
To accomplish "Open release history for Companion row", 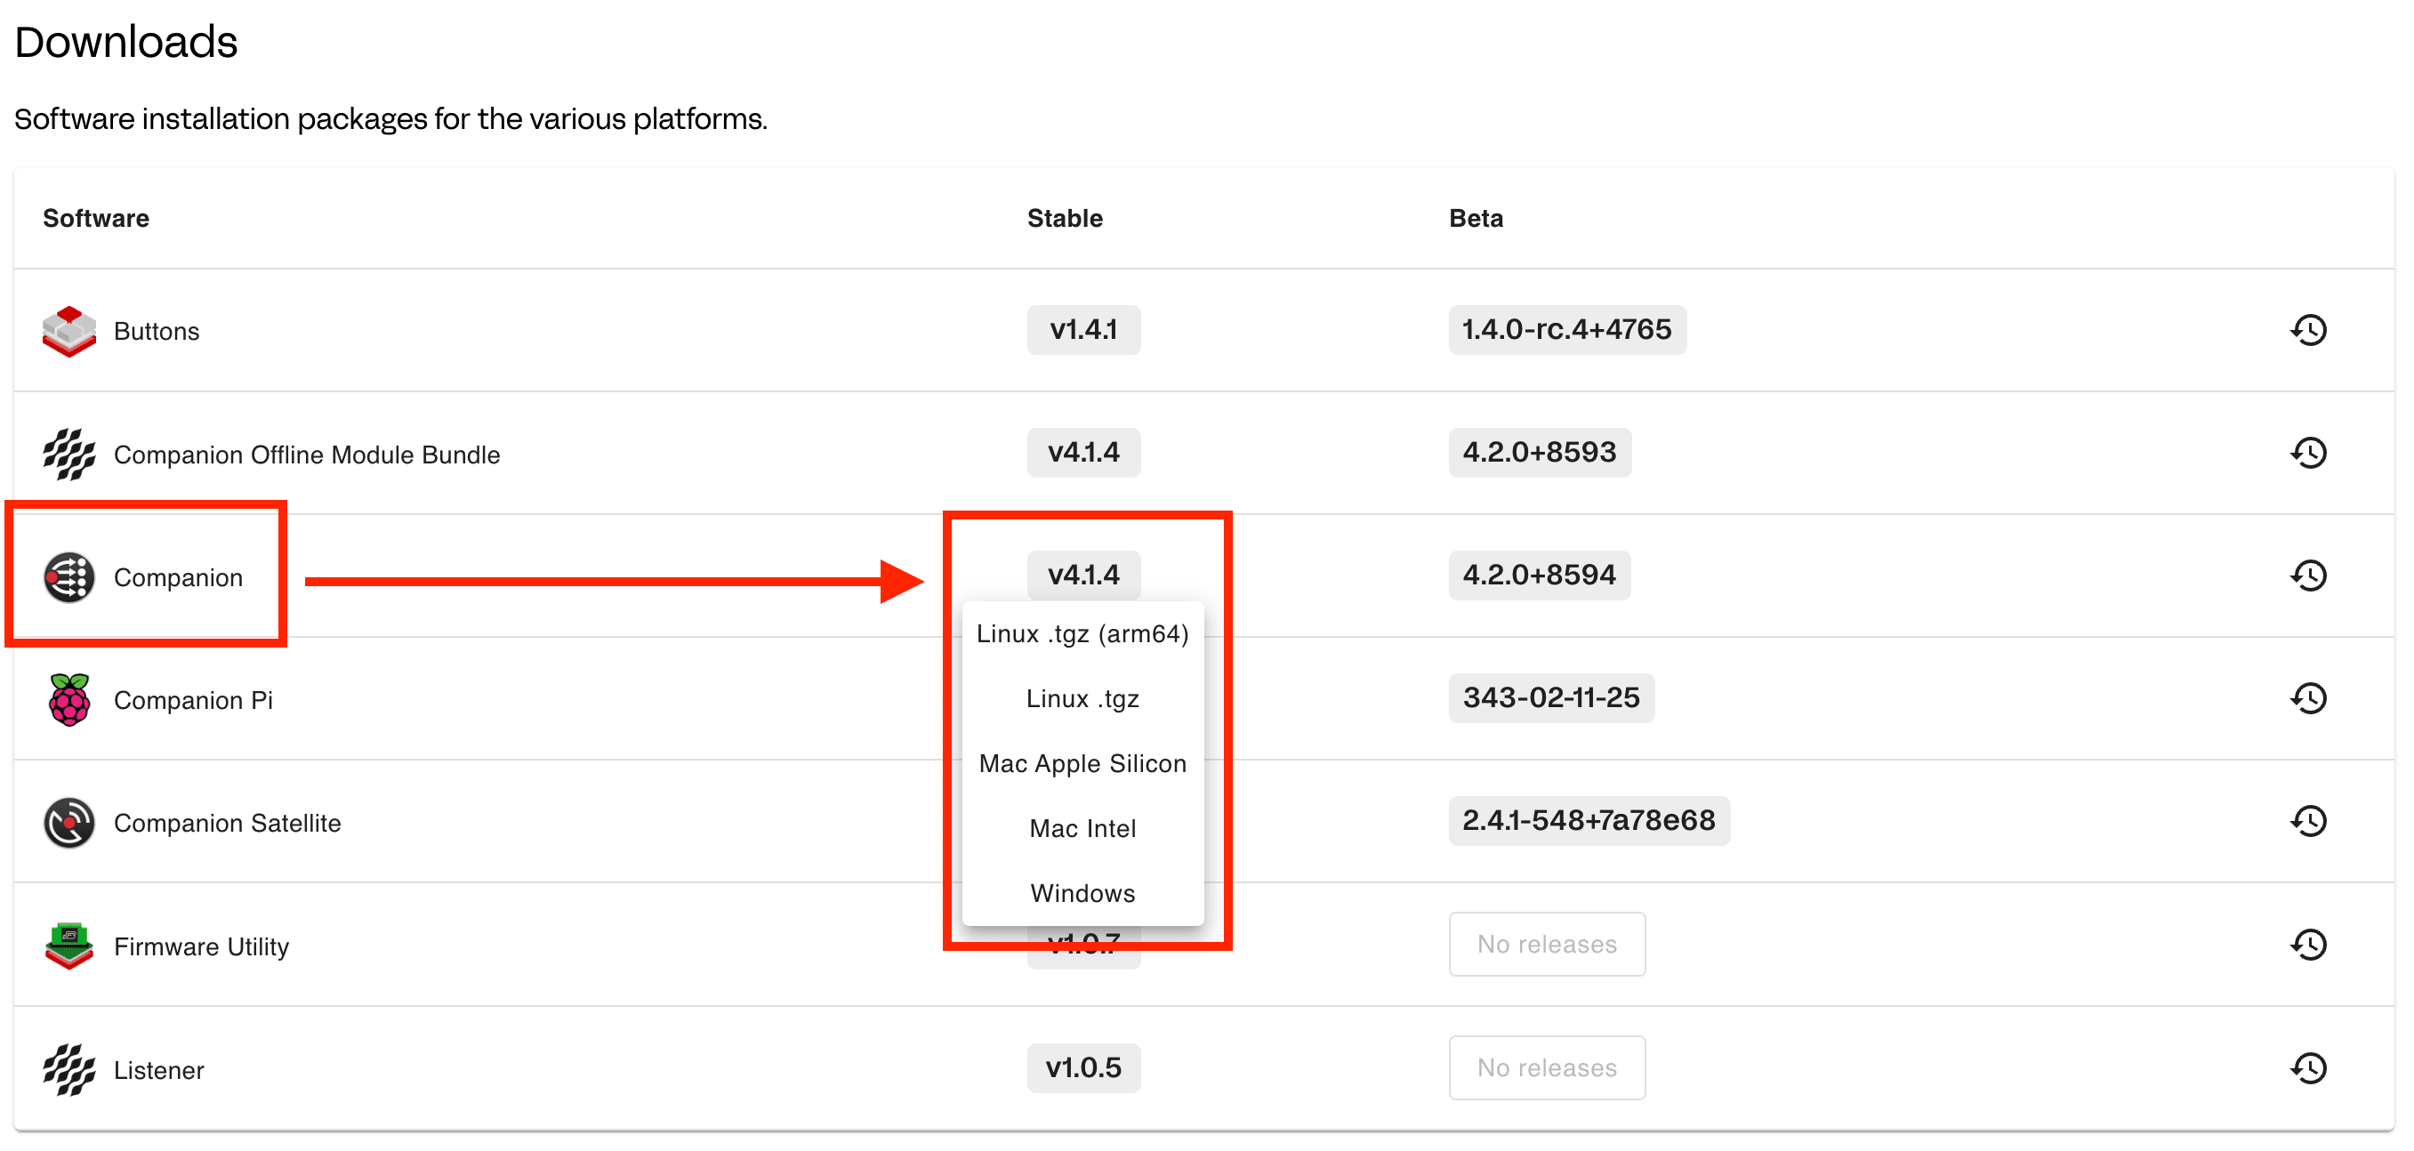I will 2308,575.
